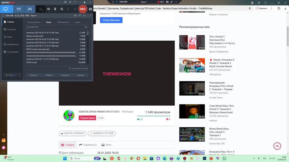The image size is (289, 162).
Task: Switch to the Видео tab in Bandicam
Action: click(49, 22)
